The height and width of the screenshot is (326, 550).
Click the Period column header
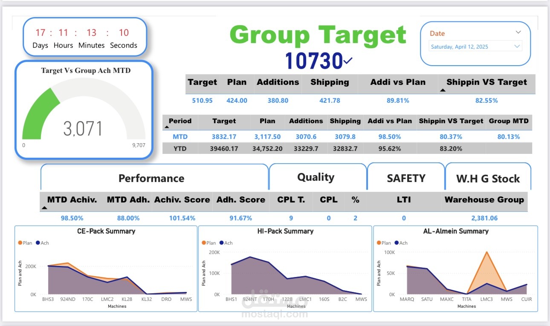180,121
